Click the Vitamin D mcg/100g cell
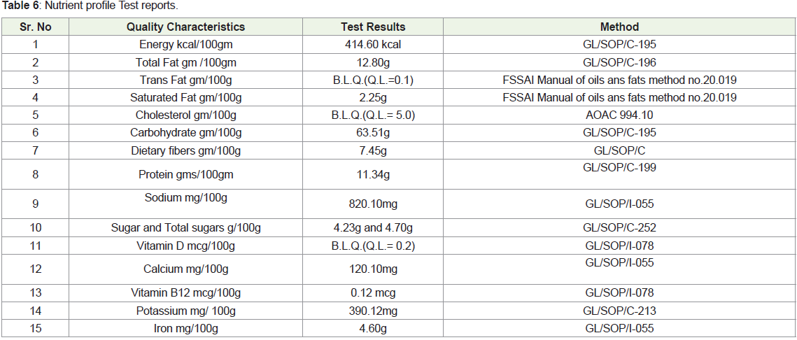 click(185, 246)
